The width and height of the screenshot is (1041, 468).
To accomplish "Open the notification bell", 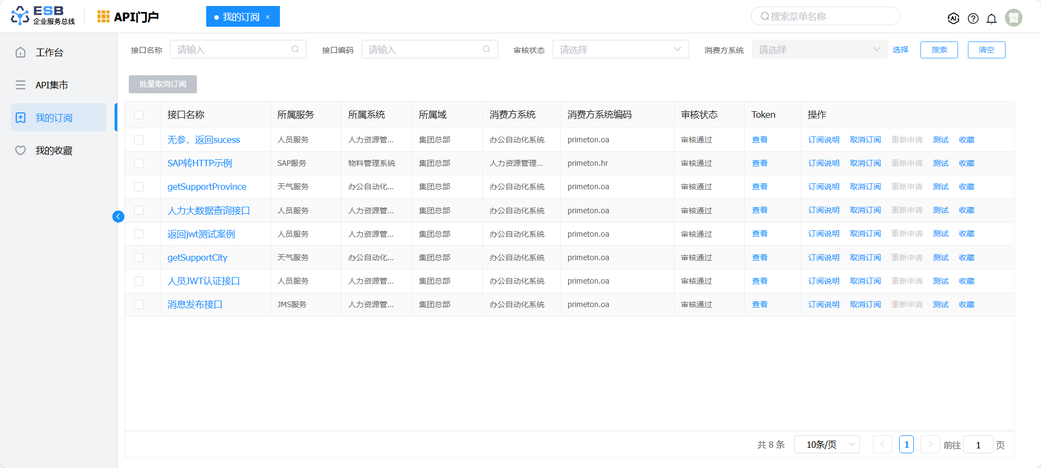I will pos(991,19).
